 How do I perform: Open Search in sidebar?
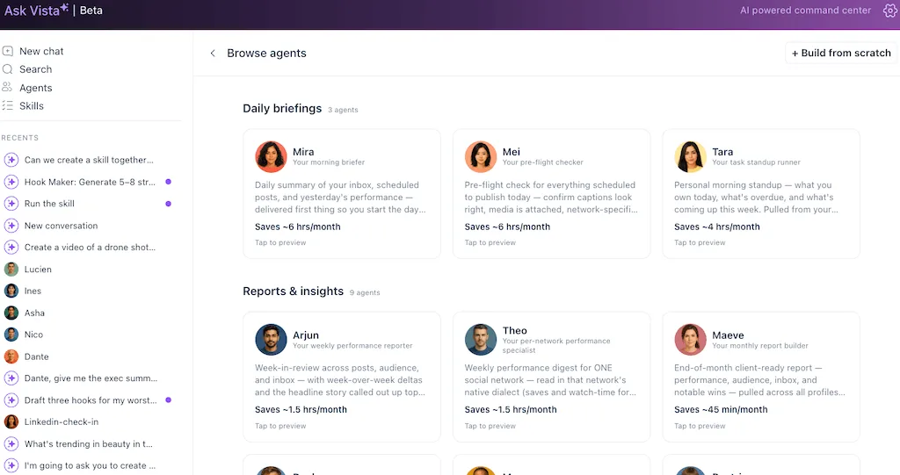click(x=35, y=69)
